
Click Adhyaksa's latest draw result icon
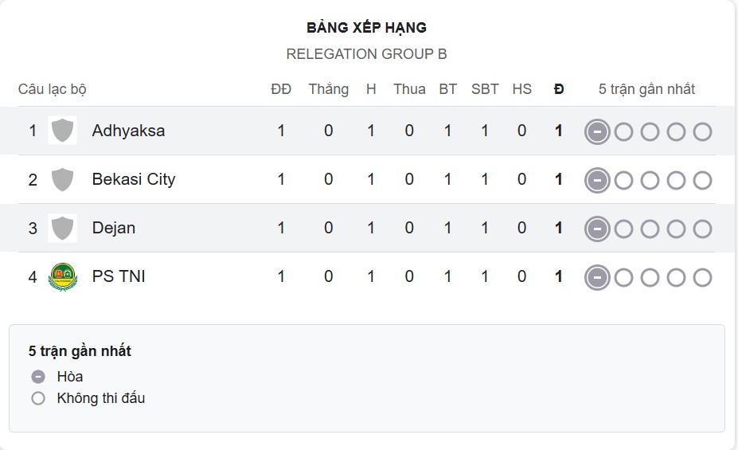tap(597, 131)
